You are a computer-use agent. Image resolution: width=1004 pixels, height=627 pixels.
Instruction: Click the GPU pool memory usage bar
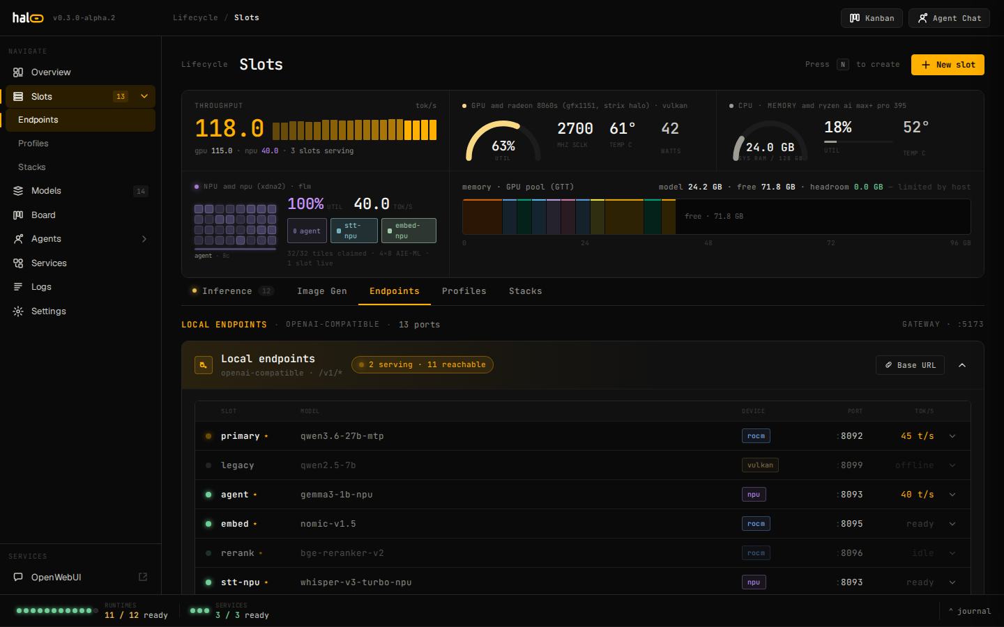(x=716, y=217)
